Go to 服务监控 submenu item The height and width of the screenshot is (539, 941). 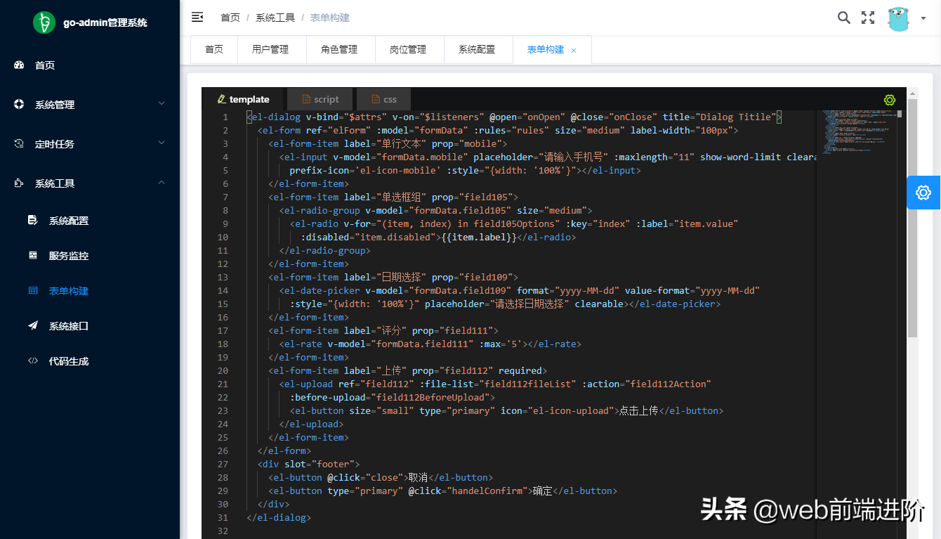(x=90, y=256)
